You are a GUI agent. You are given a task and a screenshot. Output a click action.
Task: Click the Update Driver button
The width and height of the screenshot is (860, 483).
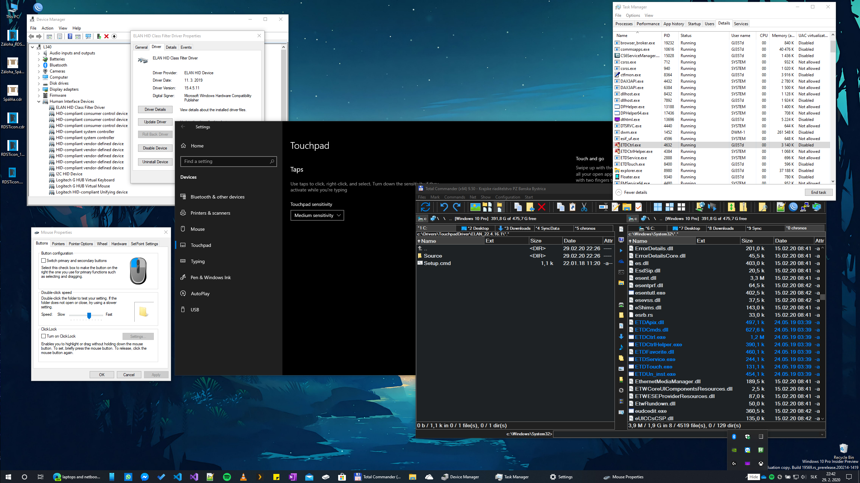(x=155, y=122)
